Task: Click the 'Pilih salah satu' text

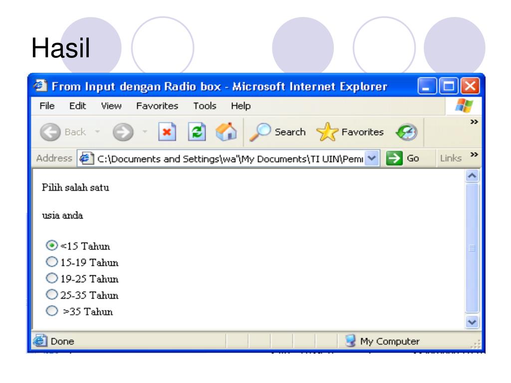Action: (75, 188)
